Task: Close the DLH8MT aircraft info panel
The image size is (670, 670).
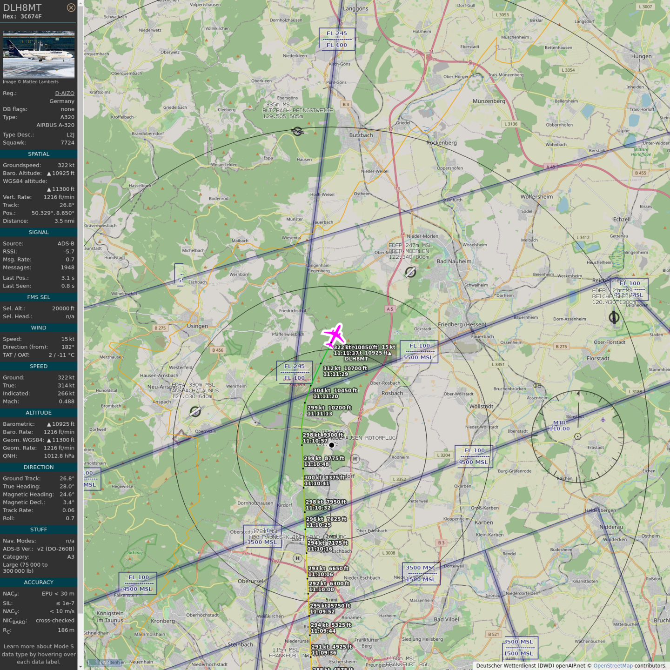Action: (x=71, y=7)
